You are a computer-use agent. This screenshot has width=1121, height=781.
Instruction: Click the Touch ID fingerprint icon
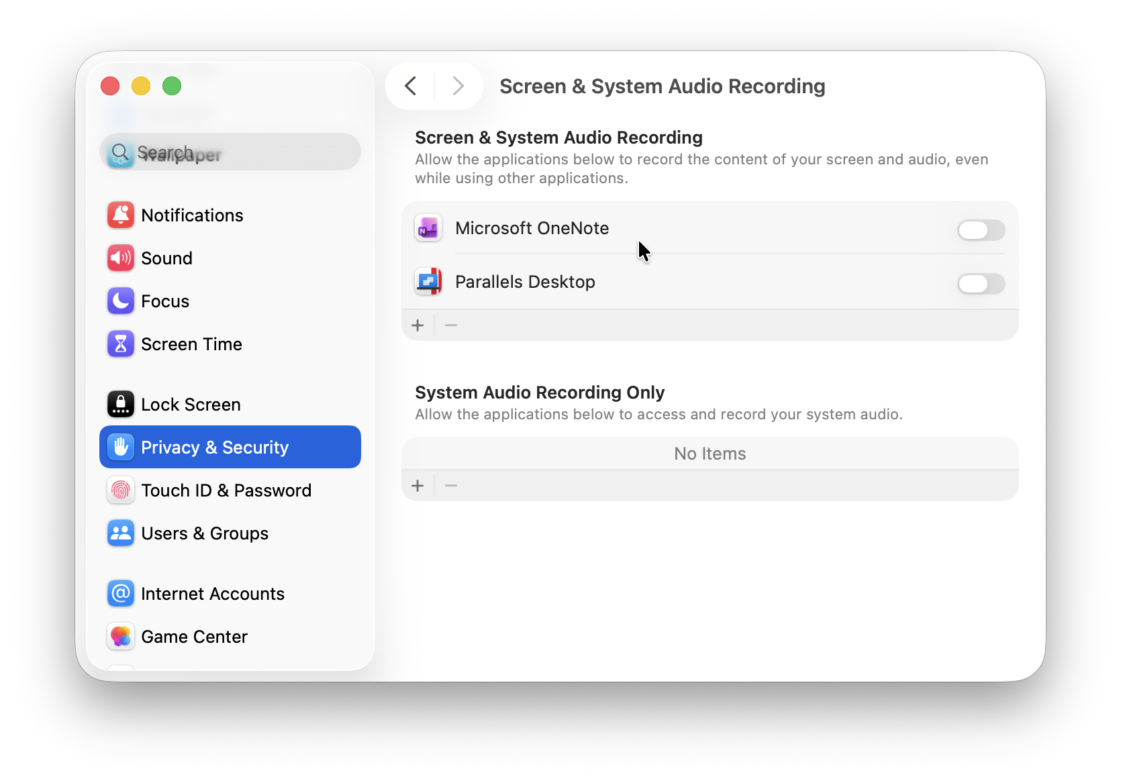[121, 490]
